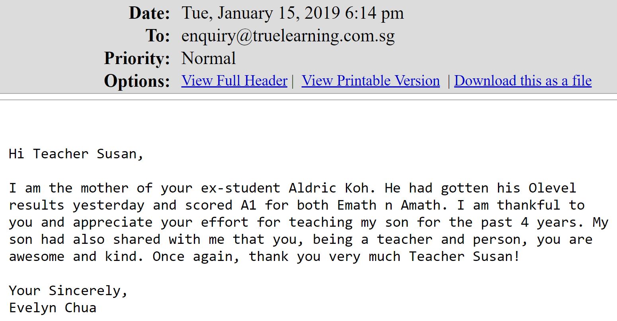Click the View Printable Version link
The image size is (617, 321).
coord(371,81)
